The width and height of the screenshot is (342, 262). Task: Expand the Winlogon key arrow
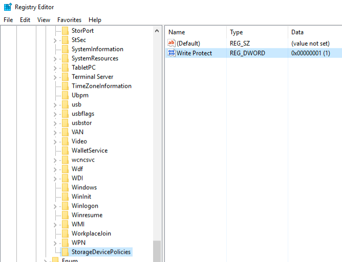coord(55,206)
